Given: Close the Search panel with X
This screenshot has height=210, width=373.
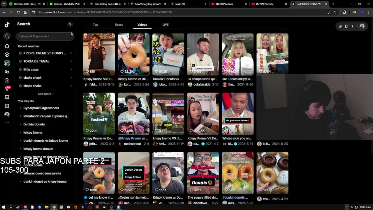Looking at the screenshot, I should (x=70, y=24).
